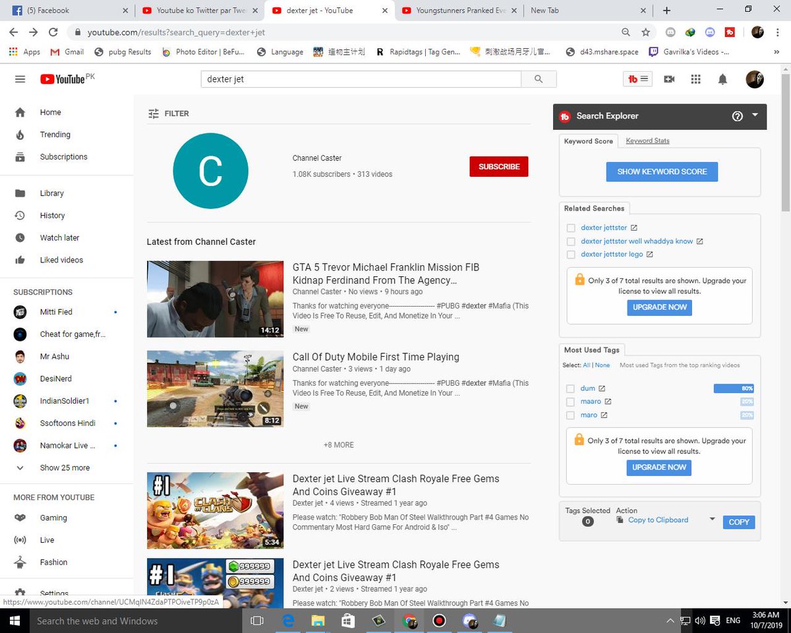The height and width of the screenshot is (633, 791).
Task: Expand the +8 MORE videos link
Action: [x=339, y=445]
